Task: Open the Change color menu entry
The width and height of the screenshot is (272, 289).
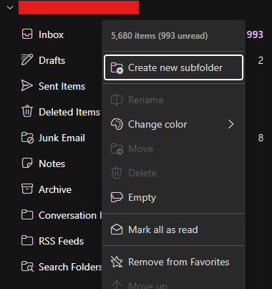Action: click(x=174, y=124)
